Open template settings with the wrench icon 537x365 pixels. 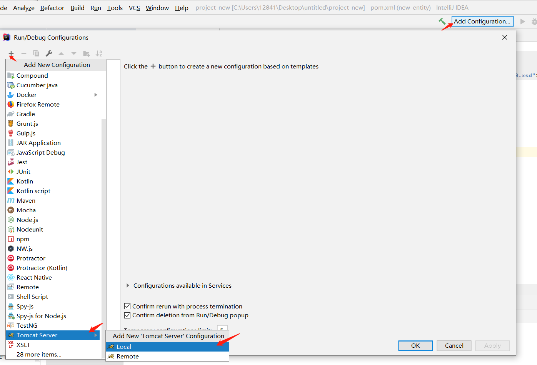tap(49, 53)
